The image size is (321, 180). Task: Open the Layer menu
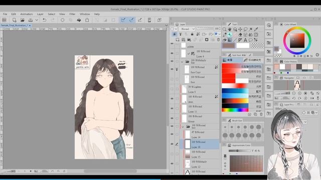coord(40,14)
